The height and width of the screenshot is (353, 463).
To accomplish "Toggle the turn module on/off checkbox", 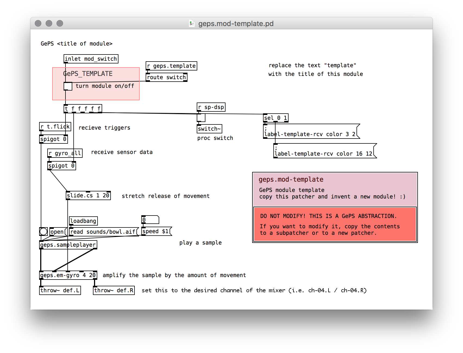I will coord(68,86).
